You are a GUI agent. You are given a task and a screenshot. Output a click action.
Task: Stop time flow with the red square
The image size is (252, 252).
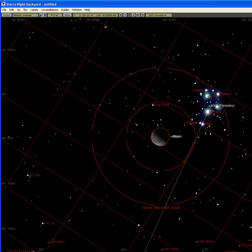coord(129,15)
